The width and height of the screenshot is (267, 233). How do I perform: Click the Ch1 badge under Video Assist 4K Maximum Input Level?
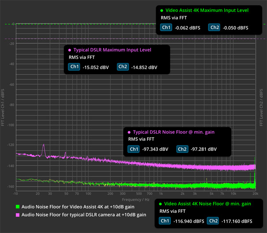[x=166, y=28]
